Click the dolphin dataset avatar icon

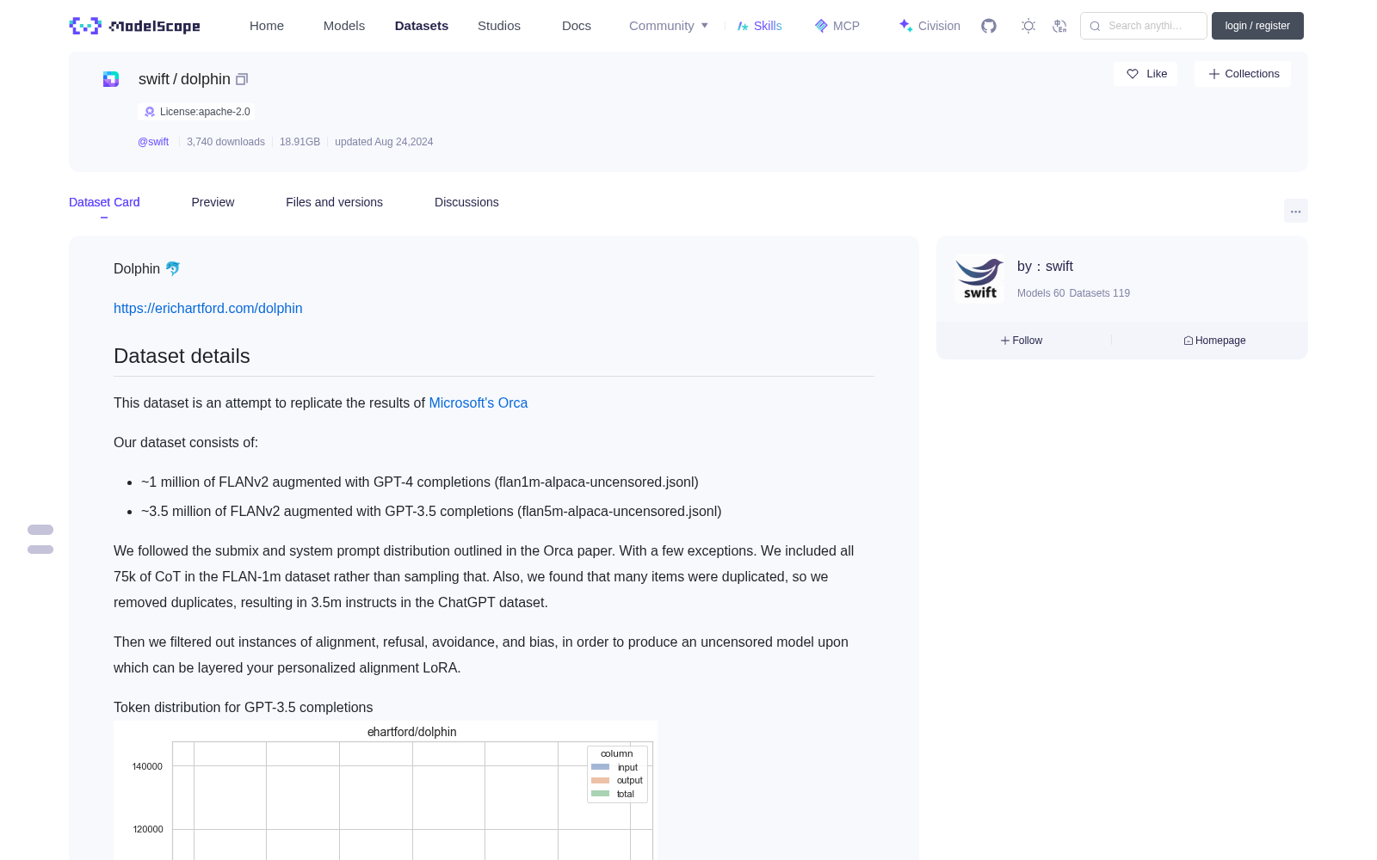(111, 79)
